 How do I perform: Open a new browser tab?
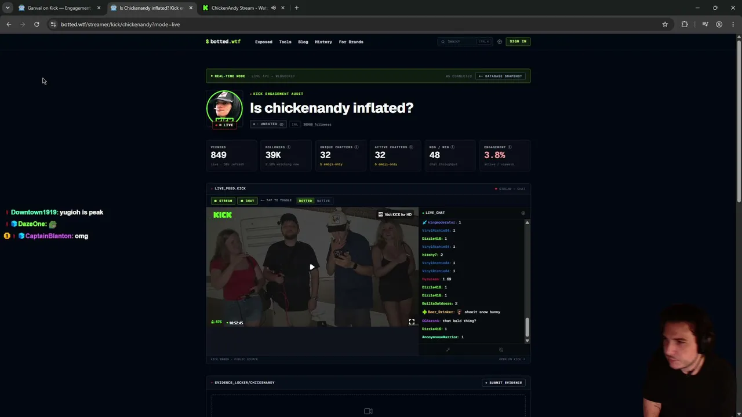[x=297, y=8]
